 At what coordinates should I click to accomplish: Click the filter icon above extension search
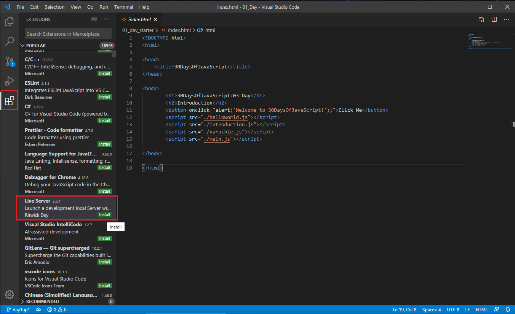click(94, 19)
